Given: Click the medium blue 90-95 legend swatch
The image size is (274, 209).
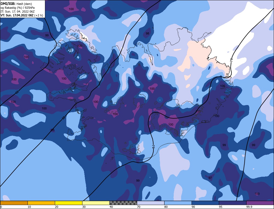Looking at the screenshot, I should (x=205, y=203).
